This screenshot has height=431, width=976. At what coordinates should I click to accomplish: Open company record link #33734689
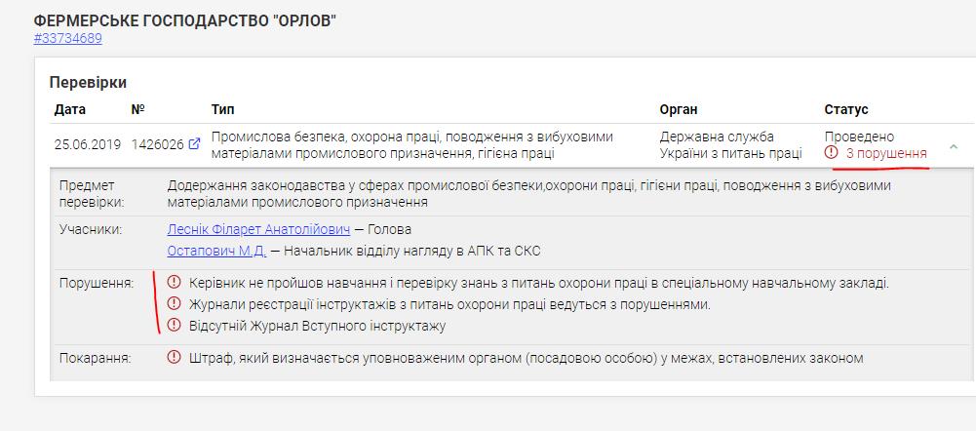coord(67,39)
